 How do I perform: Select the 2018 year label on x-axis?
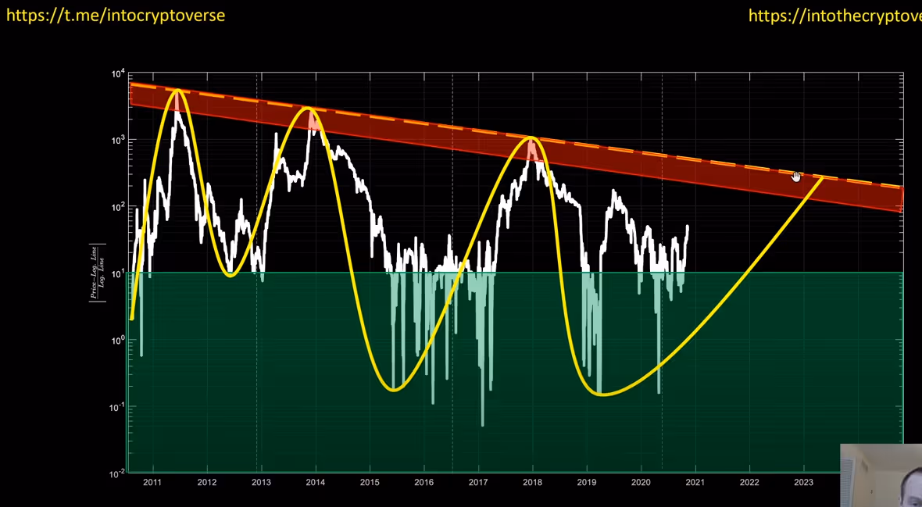point(532,482)
